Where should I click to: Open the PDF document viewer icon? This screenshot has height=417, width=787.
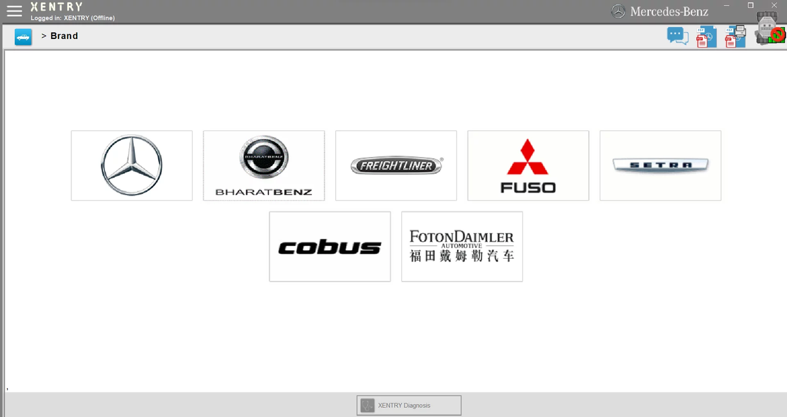click(x=705, y=37)
